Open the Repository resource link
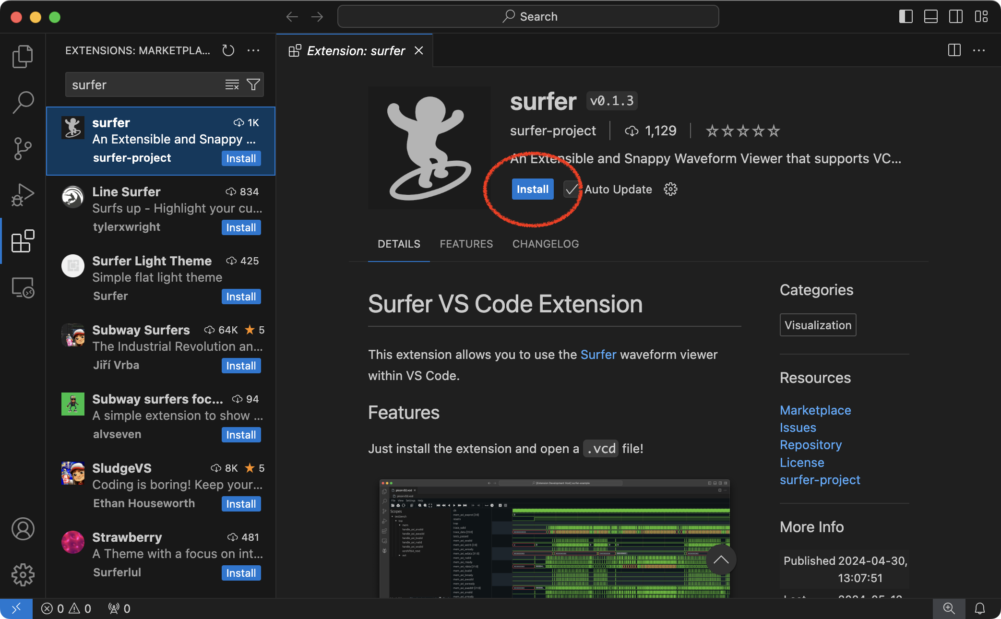Viewport: 1001px width, 619px height. [x=810, y=445]
